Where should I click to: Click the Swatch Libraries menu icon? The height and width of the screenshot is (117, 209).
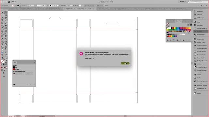coord(168,40)
